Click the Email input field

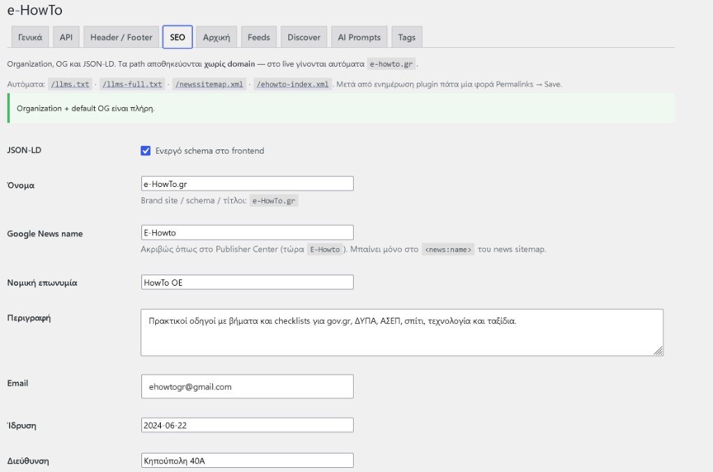247,386
